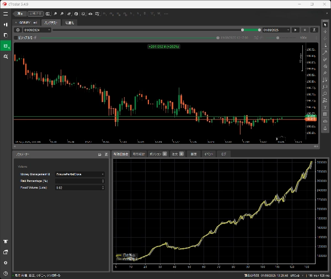Select the Fibonacci grid drawing tool
This screenshot has height=279, width=331.
325,80
